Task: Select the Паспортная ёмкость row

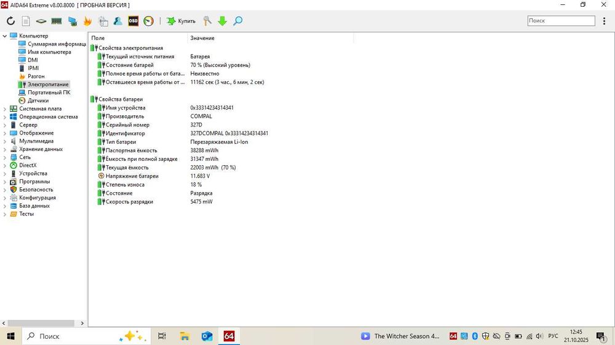Action: (221, 150)
